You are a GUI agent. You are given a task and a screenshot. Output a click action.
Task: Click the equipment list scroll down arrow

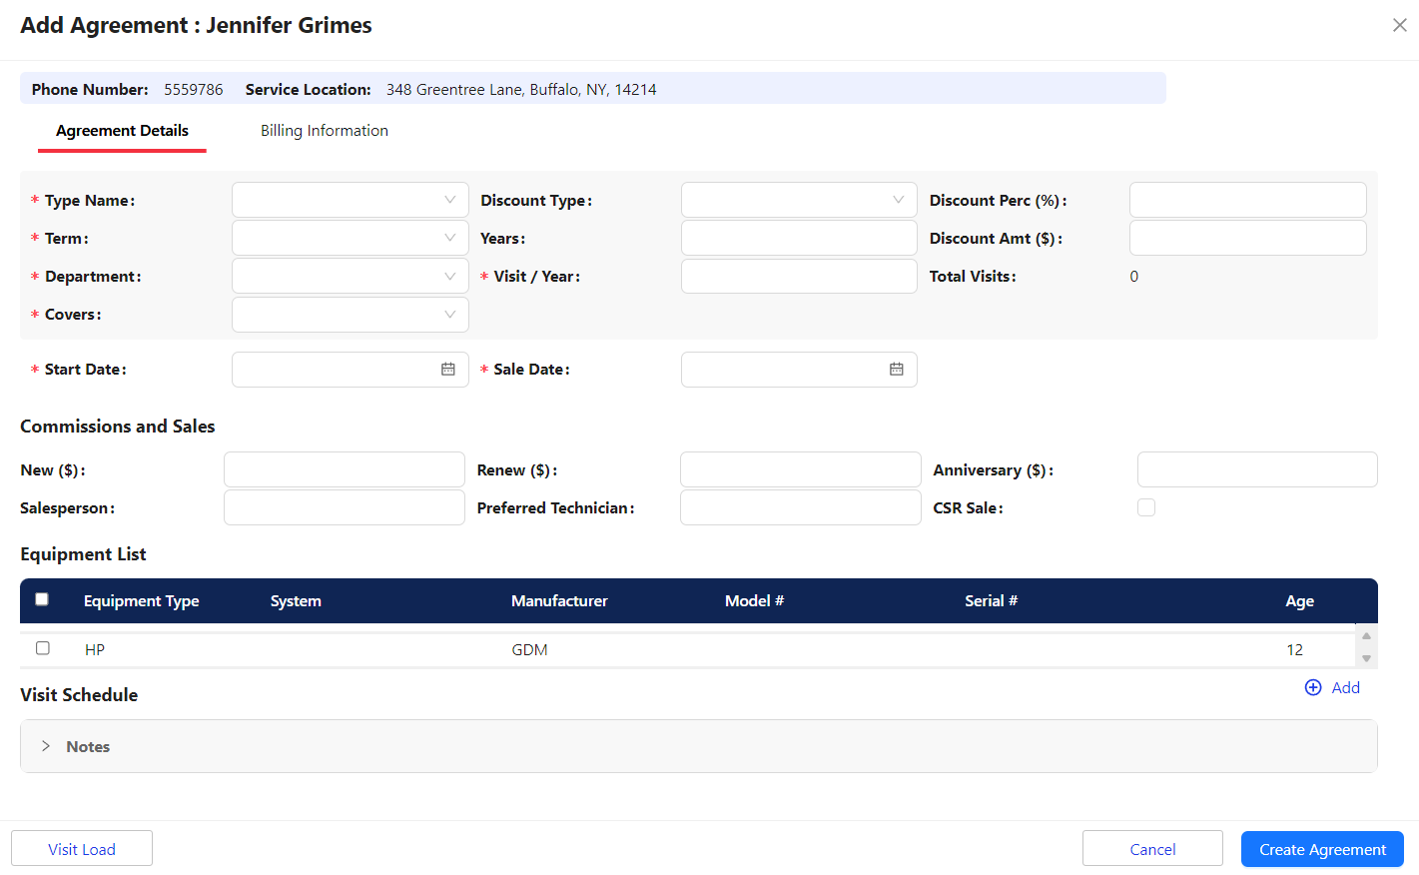1366,658
